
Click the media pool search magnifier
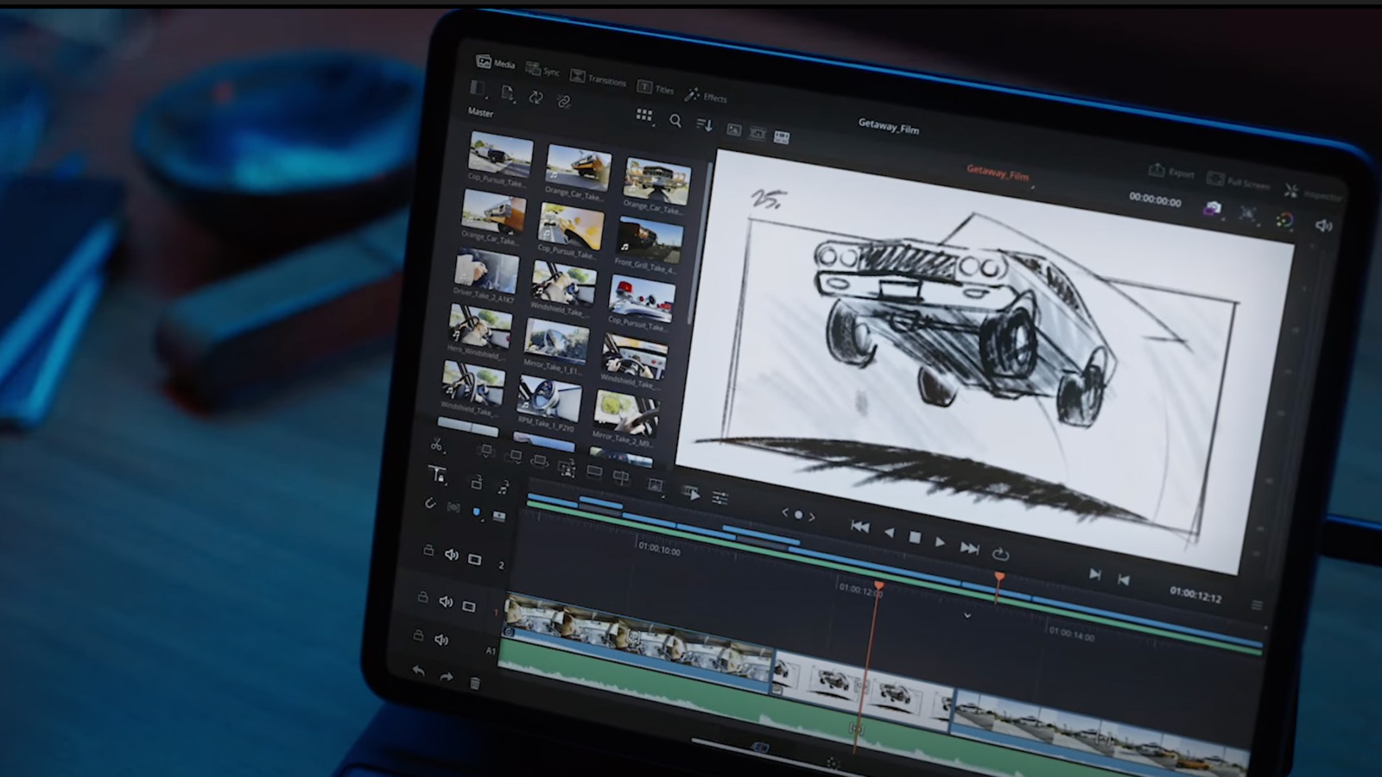point(675,121)
